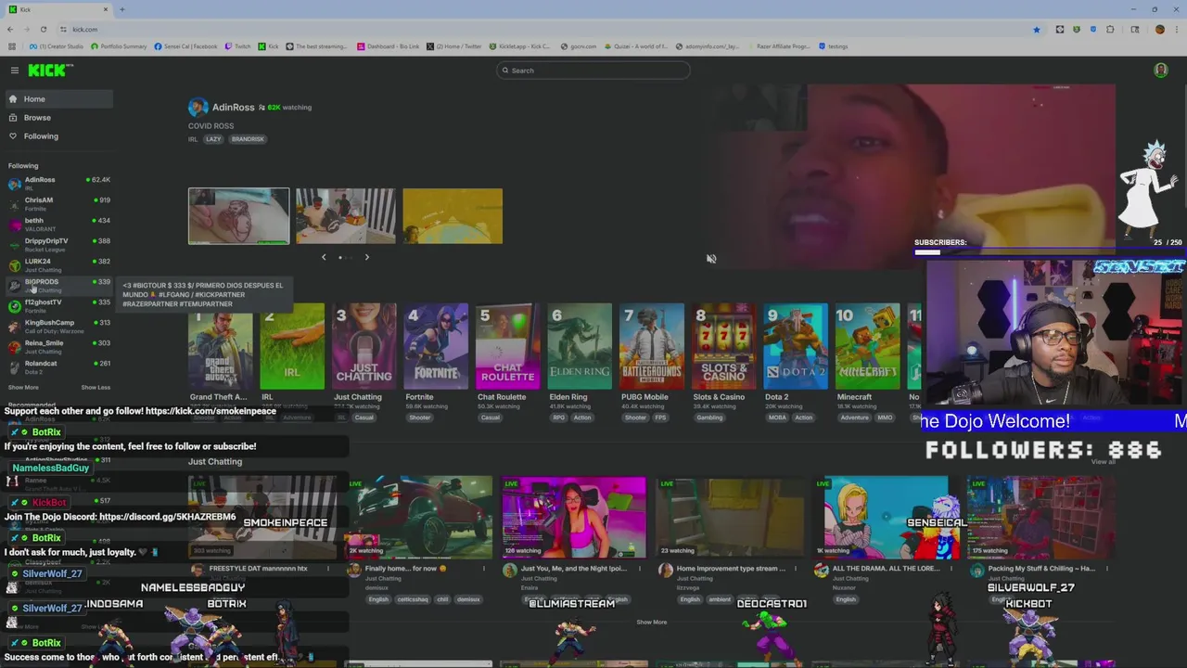Open Twitch bookmark
This screenshot has height=668, width=1187.
237,46
